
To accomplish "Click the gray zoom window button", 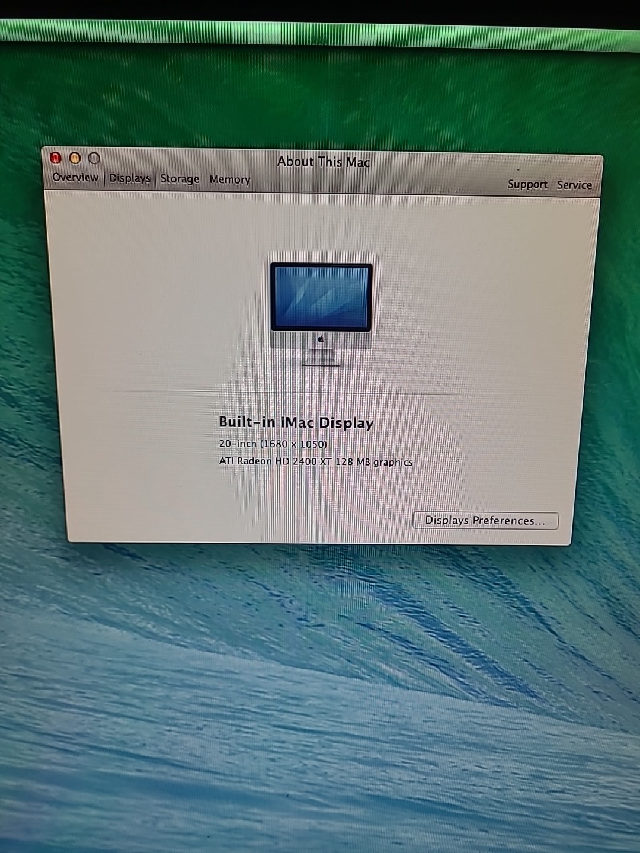I will tap(94, 158).
